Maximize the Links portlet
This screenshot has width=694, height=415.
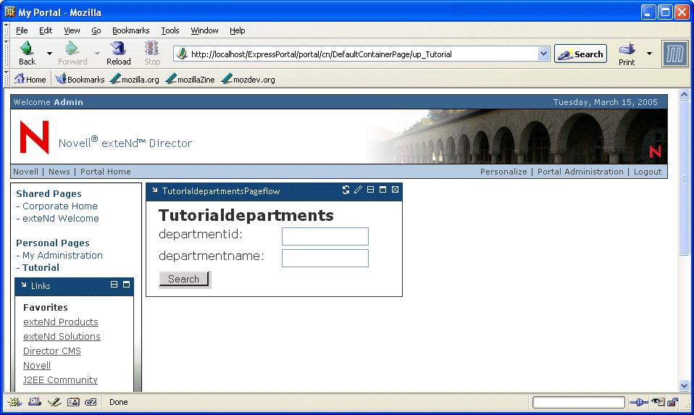(x=126, y=285)
